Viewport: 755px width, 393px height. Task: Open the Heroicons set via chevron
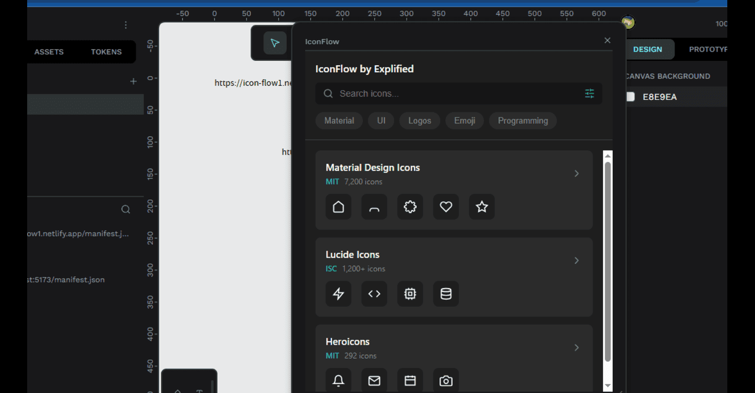pos(576,347)
